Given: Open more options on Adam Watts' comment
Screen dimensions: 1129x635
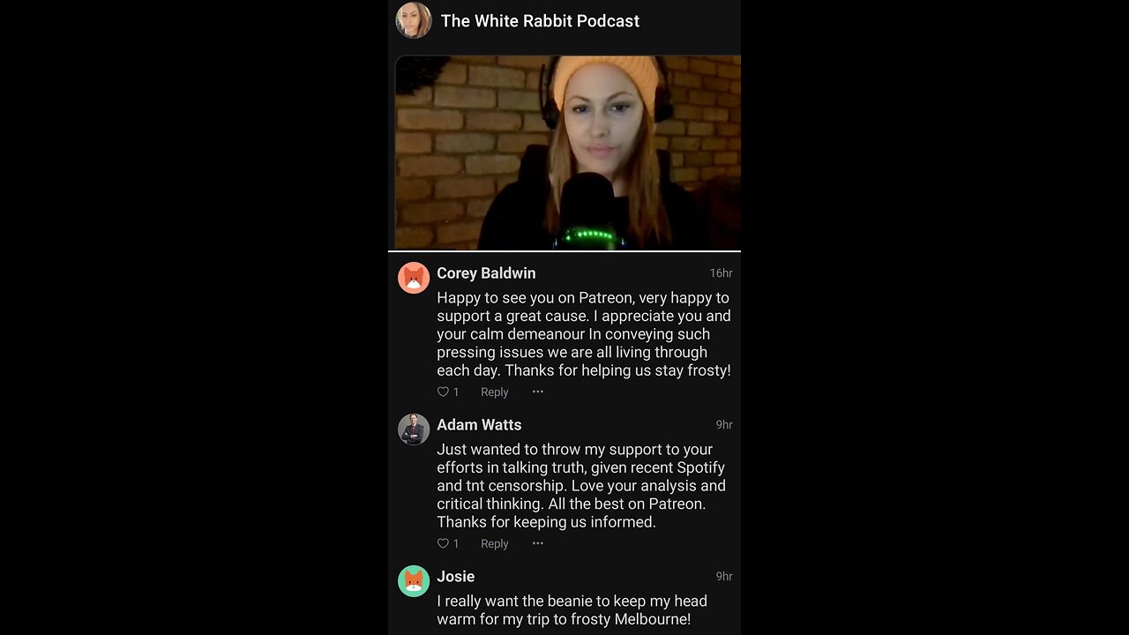Looking at the screenshot, I should coord(538,543).
